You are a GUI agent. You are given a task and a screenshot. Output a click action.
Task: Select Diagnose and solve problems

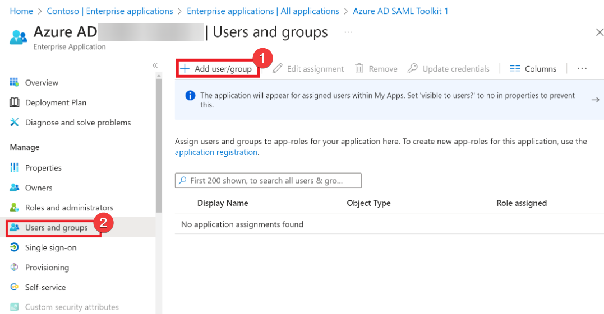pyautogui.click(x=78, y=123)
